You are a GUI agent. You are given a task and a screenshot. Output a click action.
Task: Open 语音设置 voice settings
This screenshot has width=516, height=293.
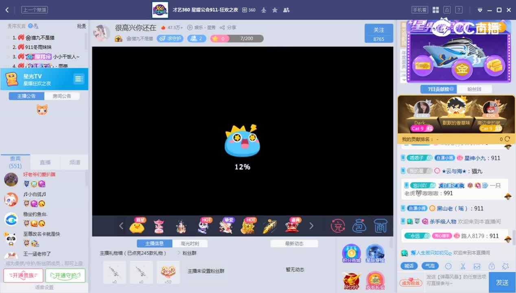tap(44, 288)
